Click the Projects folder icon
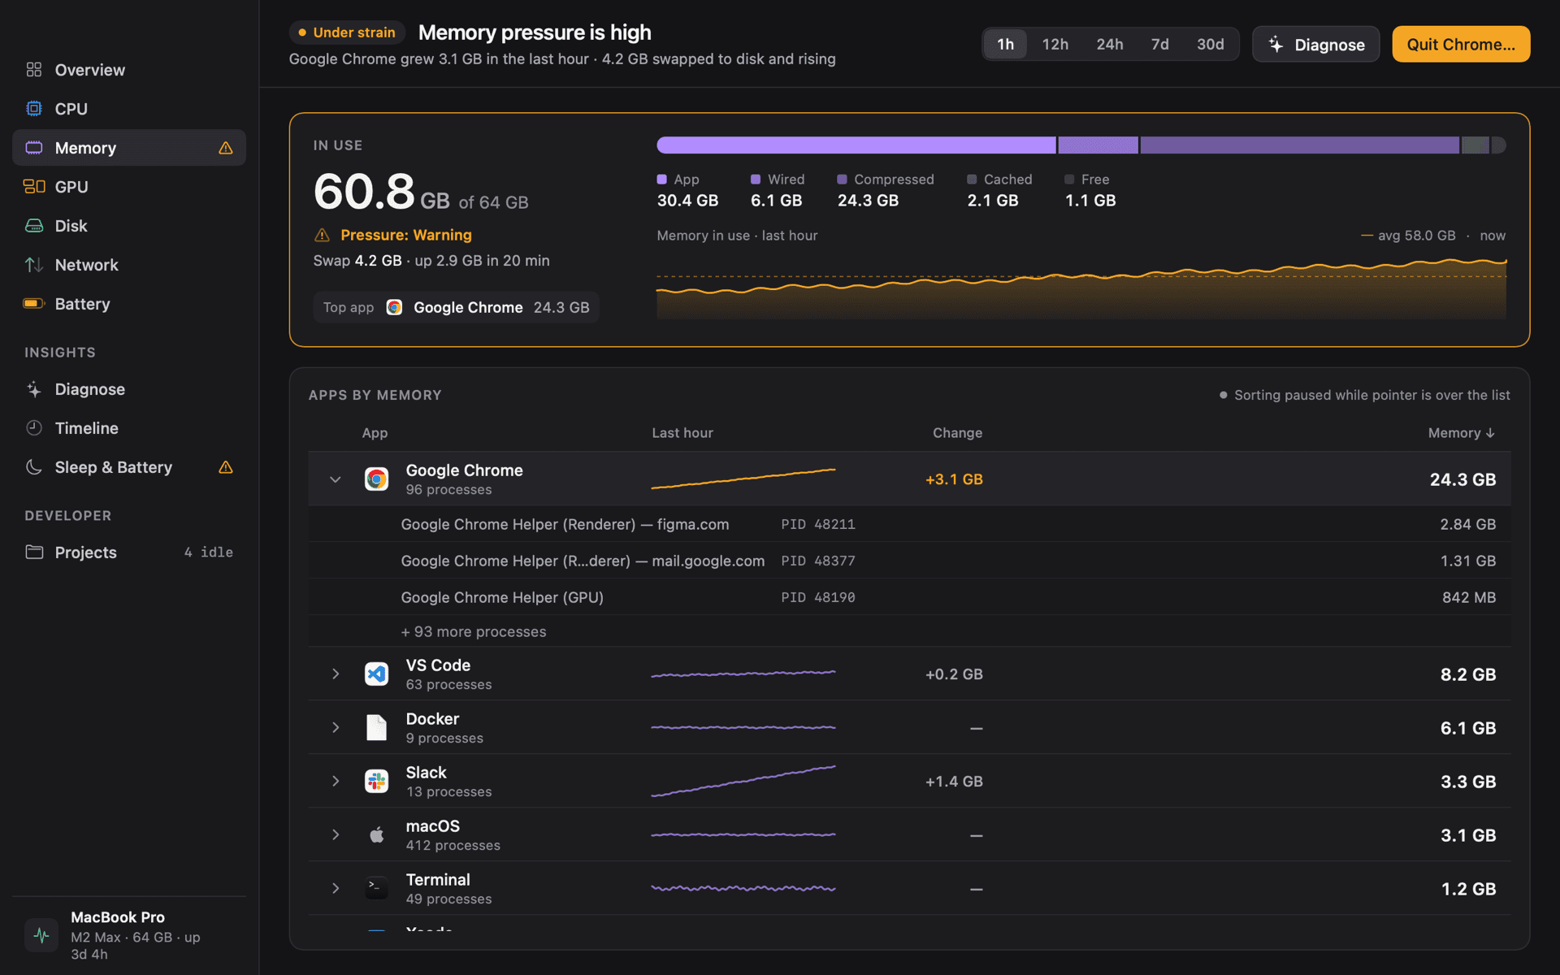Screen dimensions: 1560x975 [33, 552]
